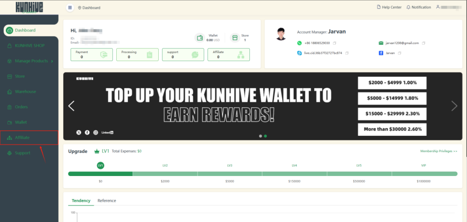
Task: Click the account manager avatar photo
Action: pyautogui.click(x=281, y=34)
